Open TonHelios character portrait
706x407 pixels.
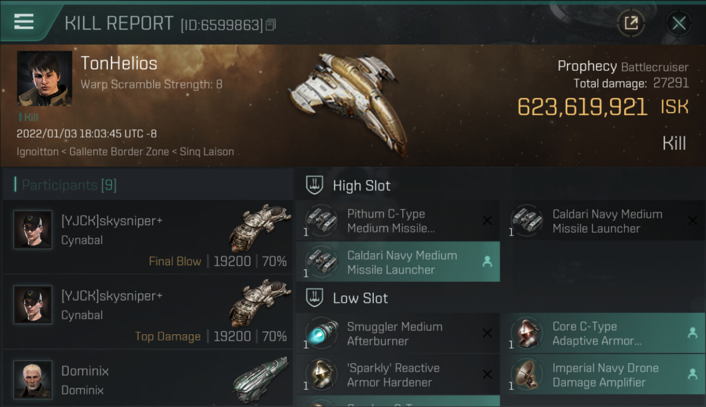pos(44,78)
